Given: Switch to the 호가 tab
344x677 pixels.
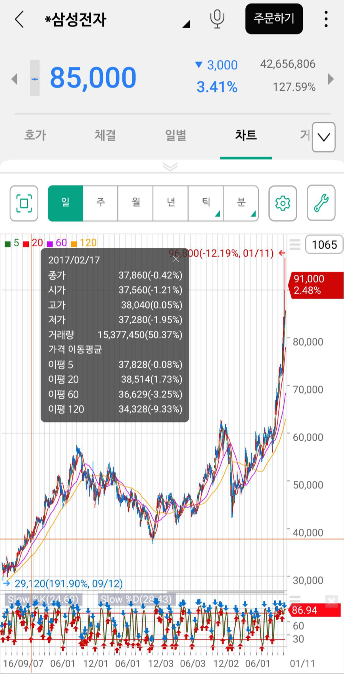Looking at the screenshot, I should point(35,135).
